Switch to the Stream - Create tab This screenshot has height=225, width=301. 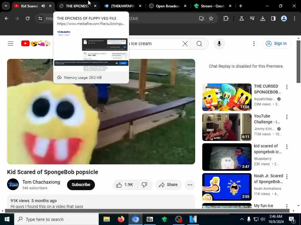click(212, 6)
